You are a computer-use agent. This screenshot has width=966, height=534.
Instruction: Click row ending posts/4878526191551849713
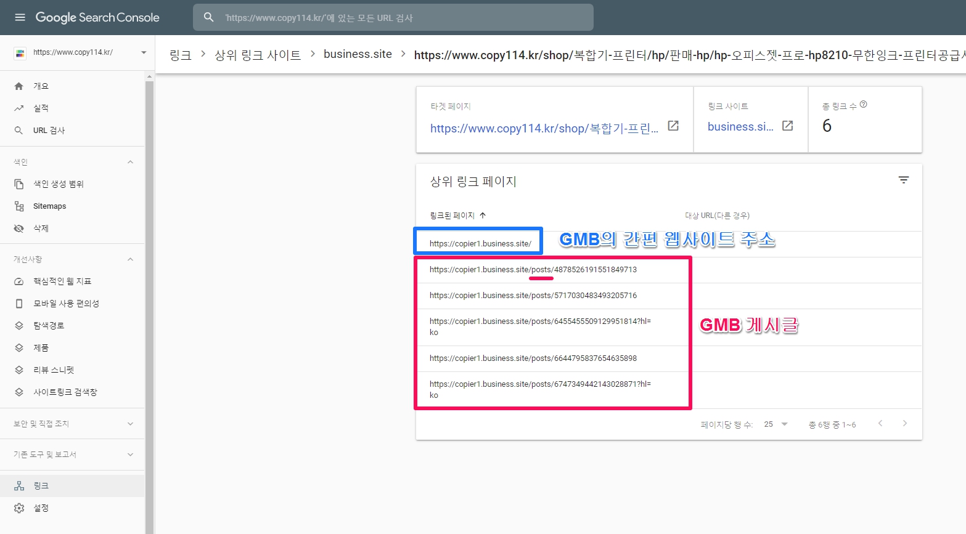click(669, 270)
